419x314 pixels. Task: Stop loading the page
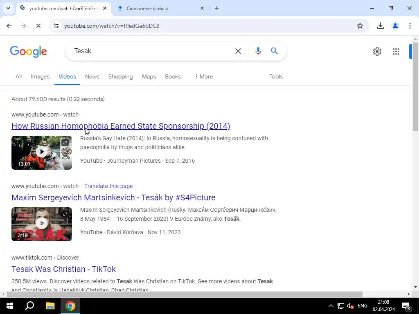38,26
